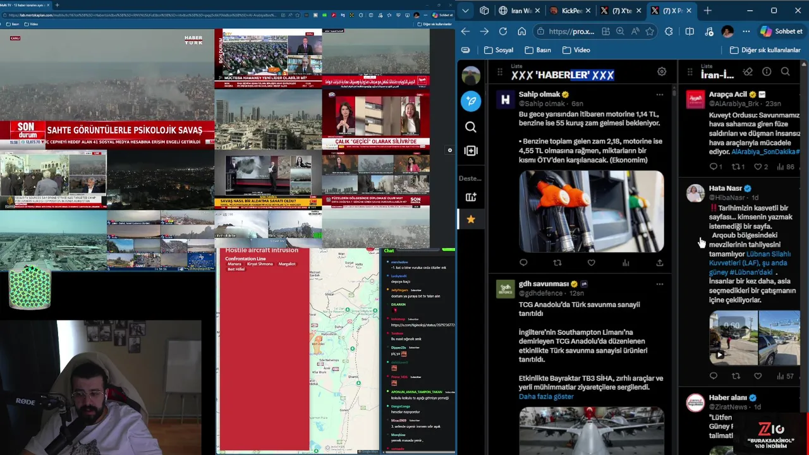Click the settings gear beside video grid
The height and width of the screenshot is (455, 809).
(x=450, y=150)
